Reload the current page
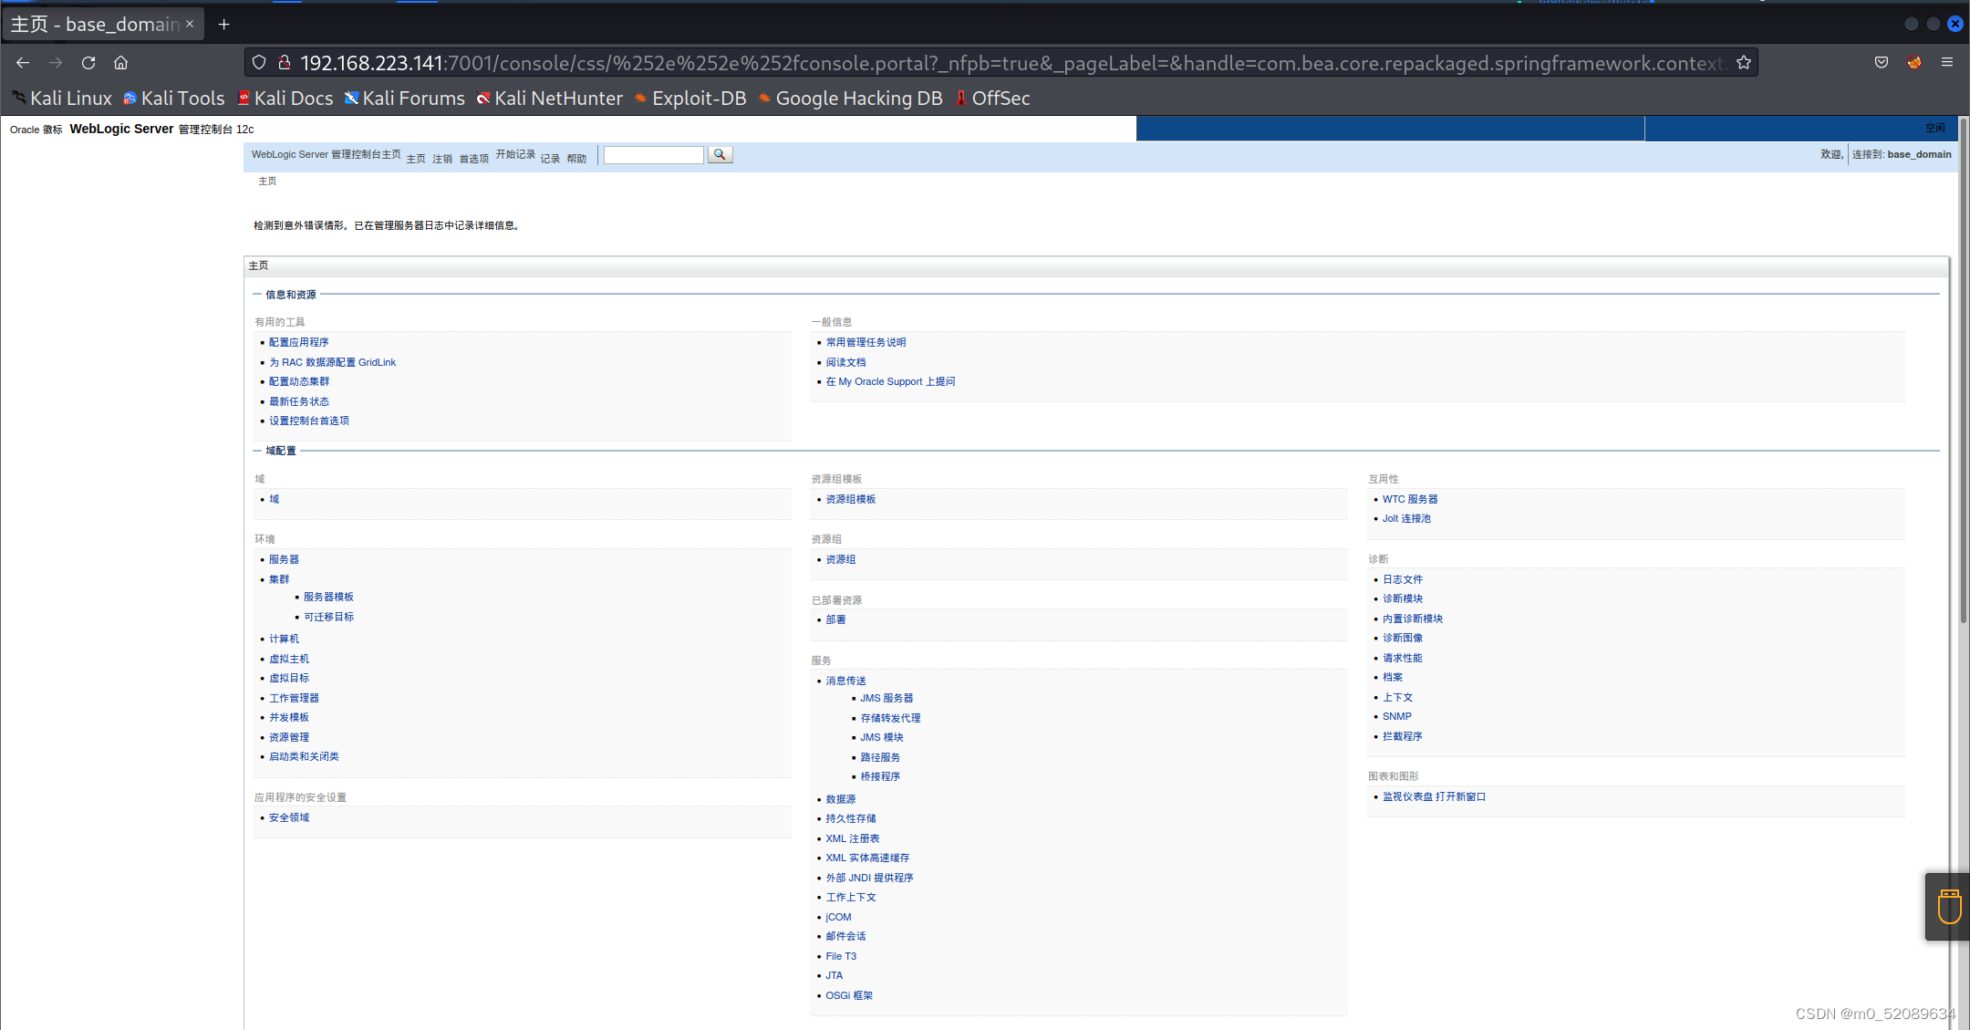 click(x=88, y=63)
